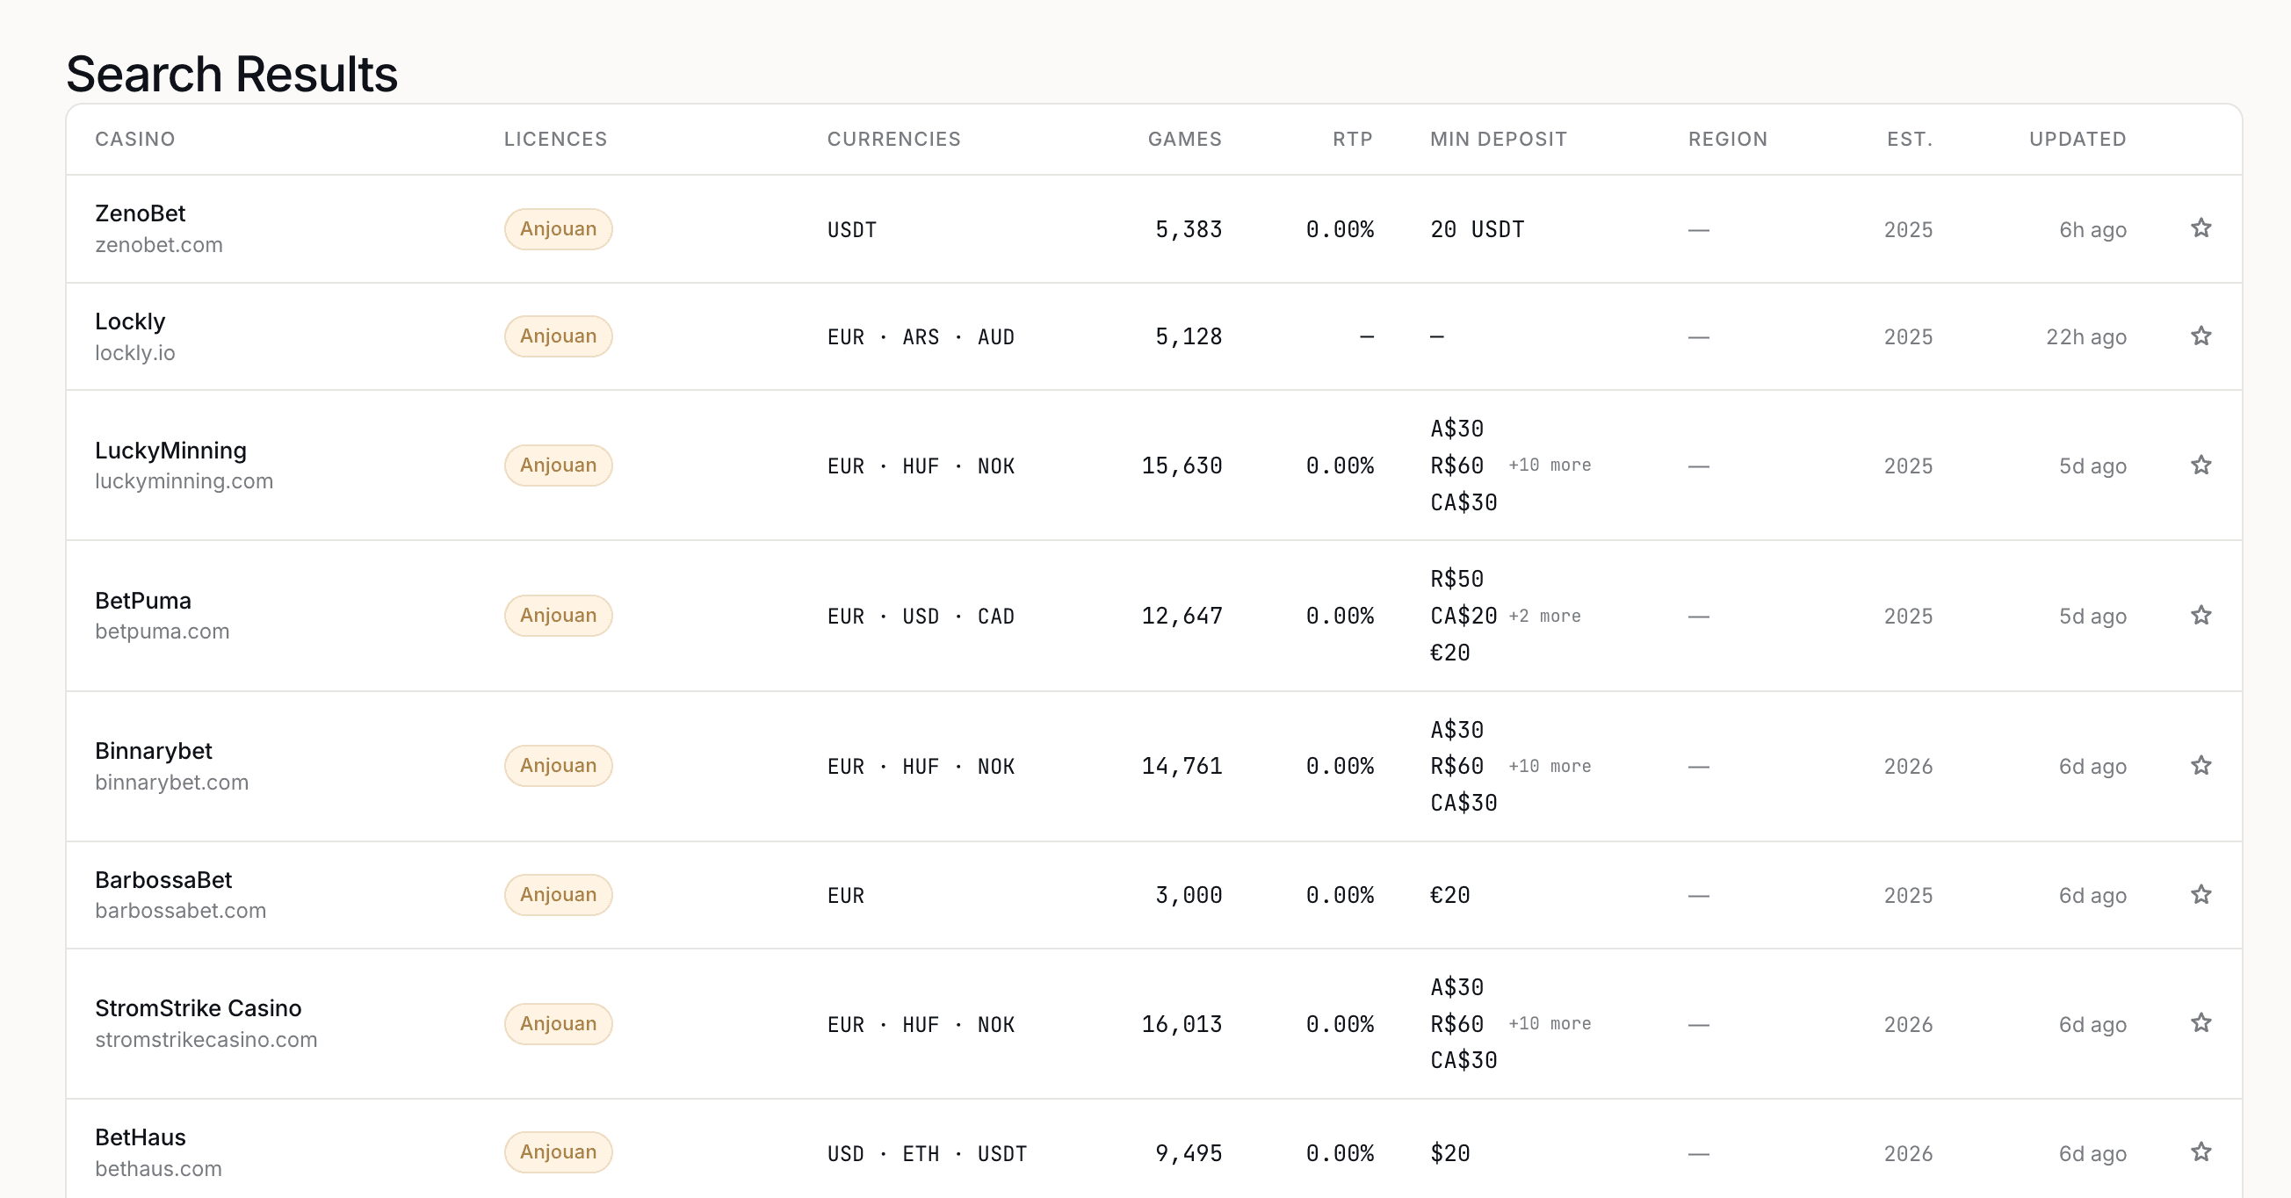Click the '20 USDT' min deposit value

coord(1478,229)
